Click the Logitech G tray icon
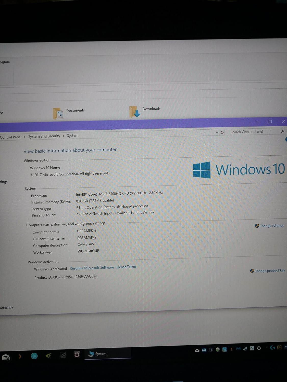 point(272,348)
